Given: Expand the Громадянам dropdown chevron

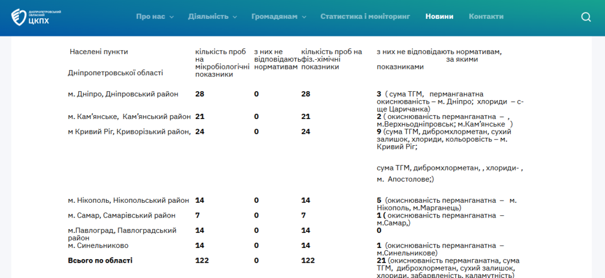Looking at the screenshot, I should pos(304,17).
